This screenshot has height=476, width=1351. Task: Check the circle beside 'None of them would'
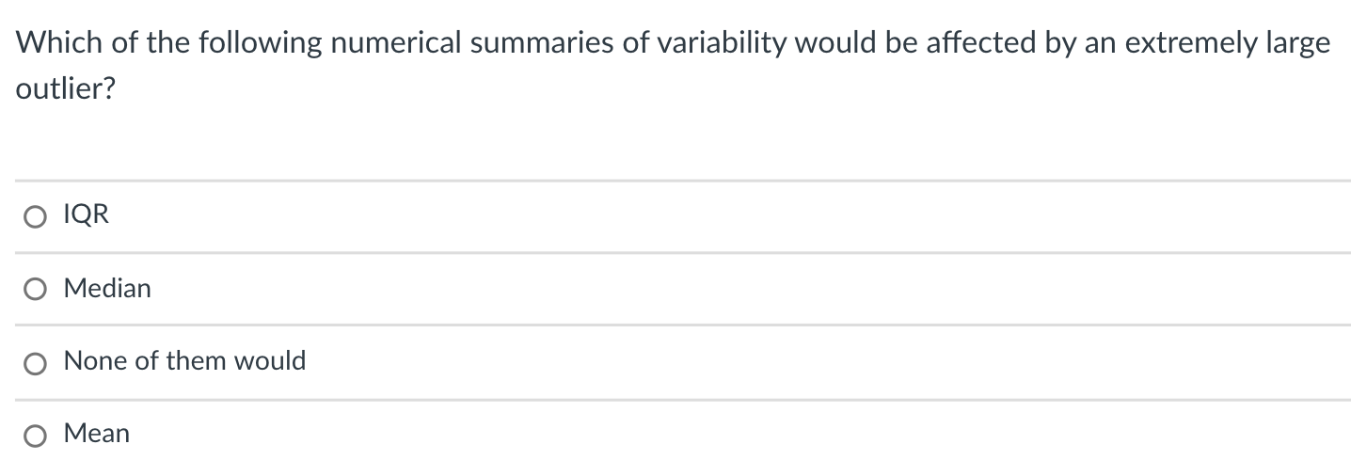pos(36,363)
